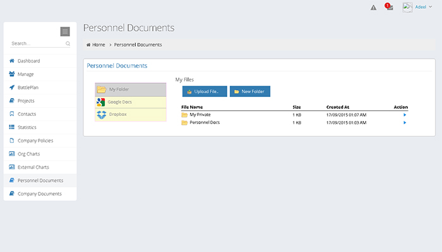Expand the Adeel user dropdown
442x252 pixels.
pyautogui.click(x=424, y=7)
